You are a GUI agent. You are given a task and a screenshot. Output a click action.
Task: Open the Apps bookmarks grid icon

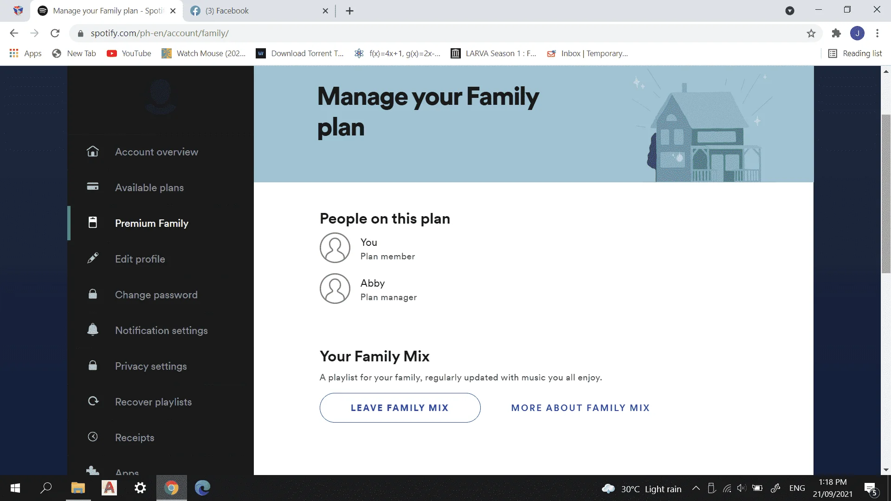(x=14, y=53)
